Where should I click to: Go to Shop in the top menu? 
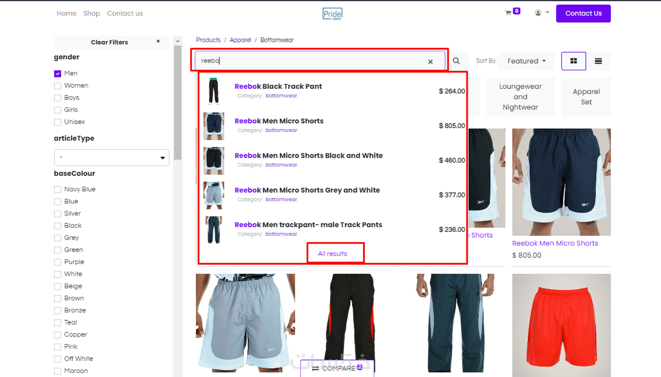[91, 13]
